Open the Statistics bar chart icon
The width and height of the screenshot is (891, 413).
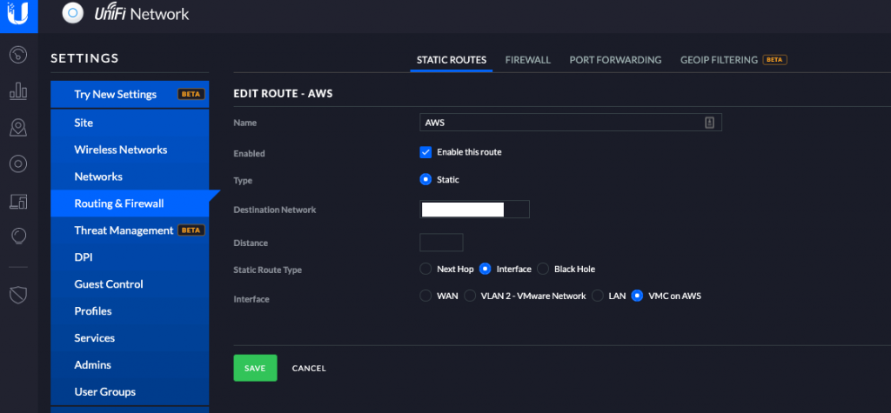tap(18, 91)
